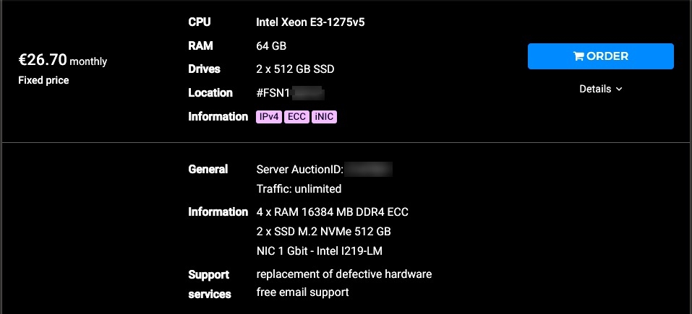Click the free email support text
This screenshot has height=314, width=692.
302,292
